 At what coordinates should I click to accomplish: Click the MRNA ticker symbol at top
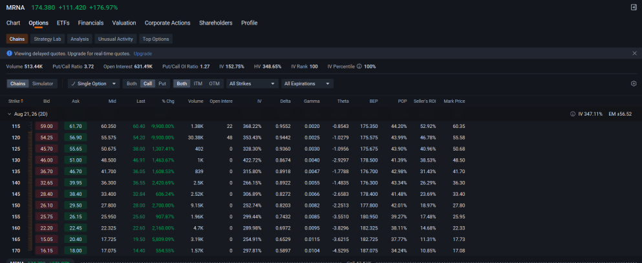click(x=15, y=7)
